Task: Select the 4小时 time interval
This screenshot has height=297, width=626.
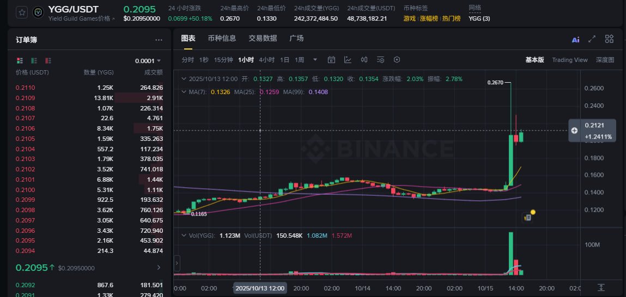Action: click(266, 60)
